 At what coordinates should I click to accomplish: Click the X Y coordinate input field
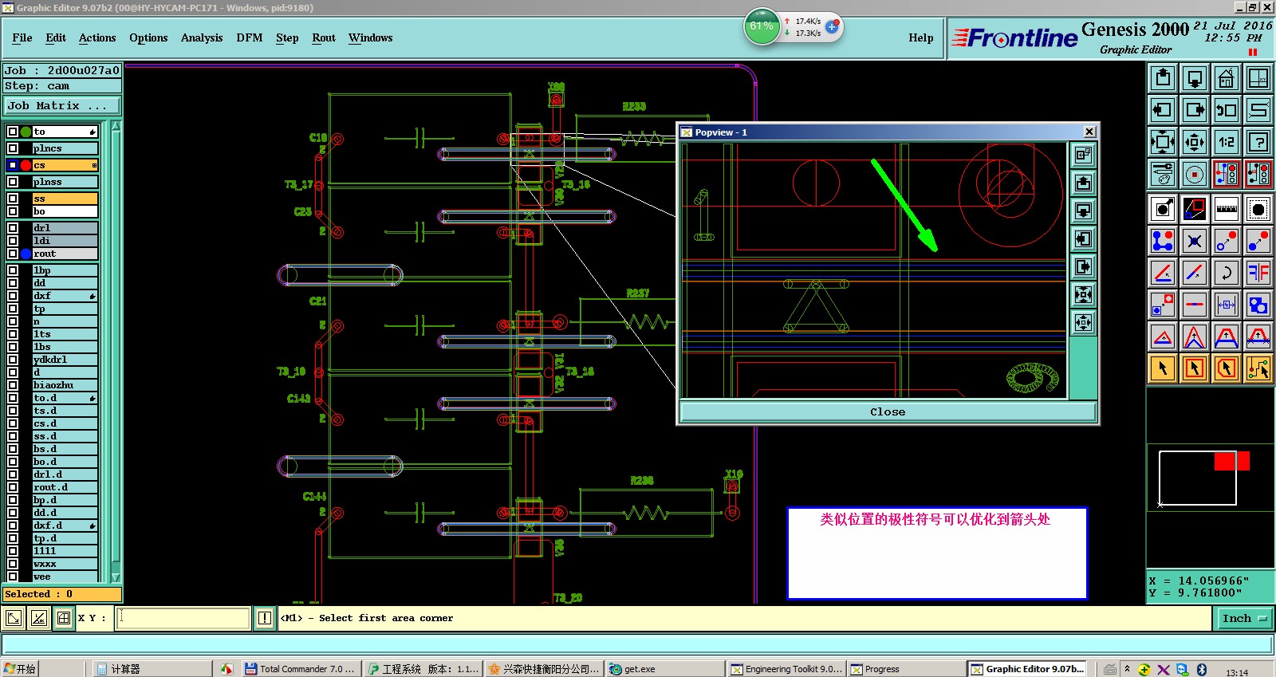[183, 618]
